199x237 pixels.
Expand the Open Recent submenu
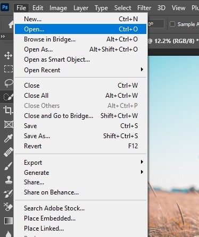tap(80, 70)
